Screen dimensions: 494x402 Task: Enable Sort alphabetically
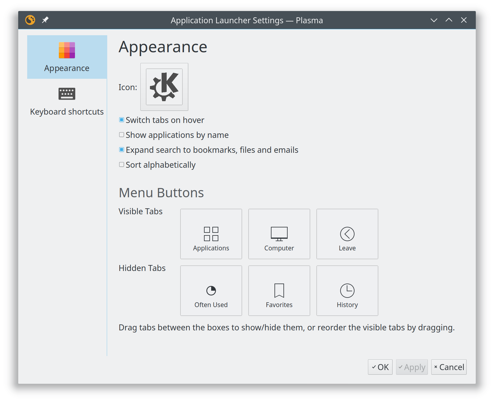click(x=121, y=164)
